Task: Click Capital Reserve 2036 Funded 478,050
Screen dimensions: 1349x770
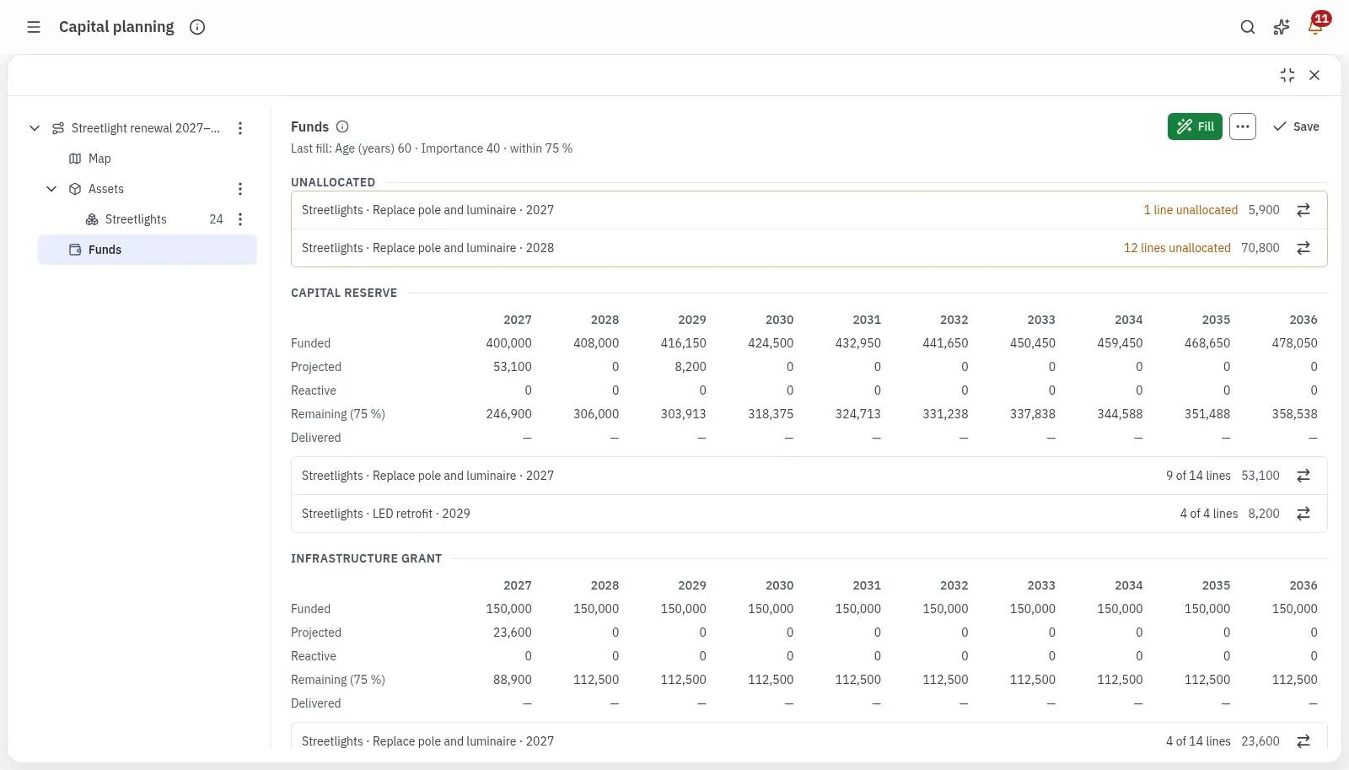Action: (x=1294, y=343)
